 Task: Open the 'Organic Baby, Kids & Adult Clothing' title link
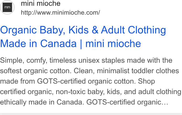click(x=83, y=30)
